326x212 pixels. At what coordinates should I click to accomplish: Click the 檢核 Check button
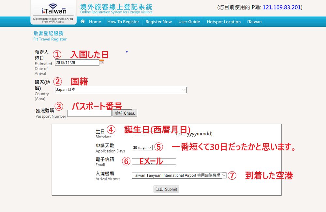tap(125, 113)
